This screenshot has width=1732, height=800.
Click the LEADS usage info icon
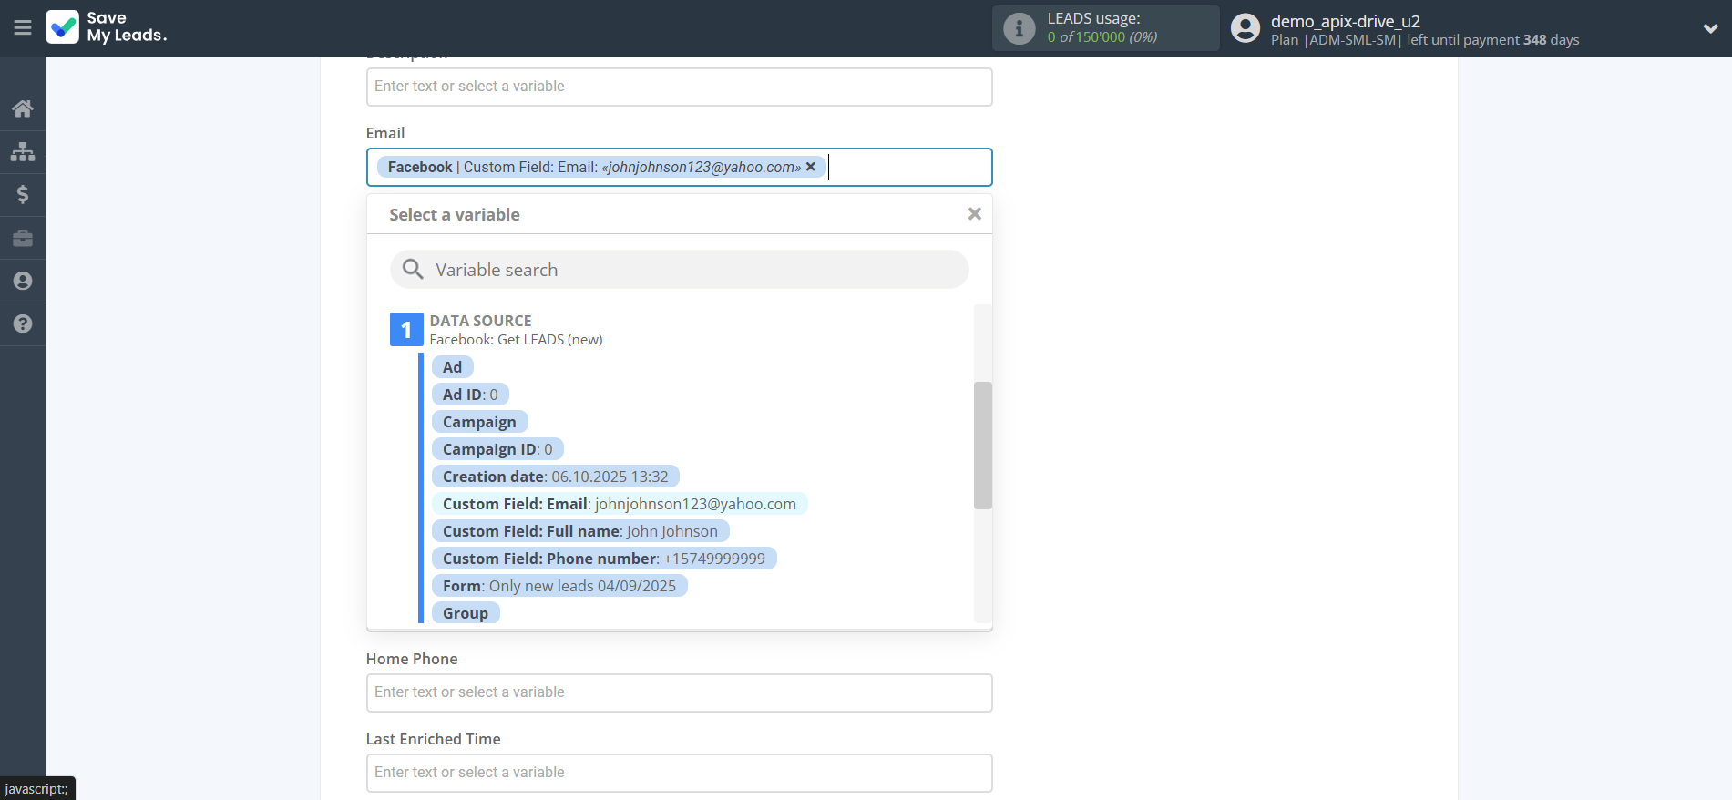(x=1019, y=29)
